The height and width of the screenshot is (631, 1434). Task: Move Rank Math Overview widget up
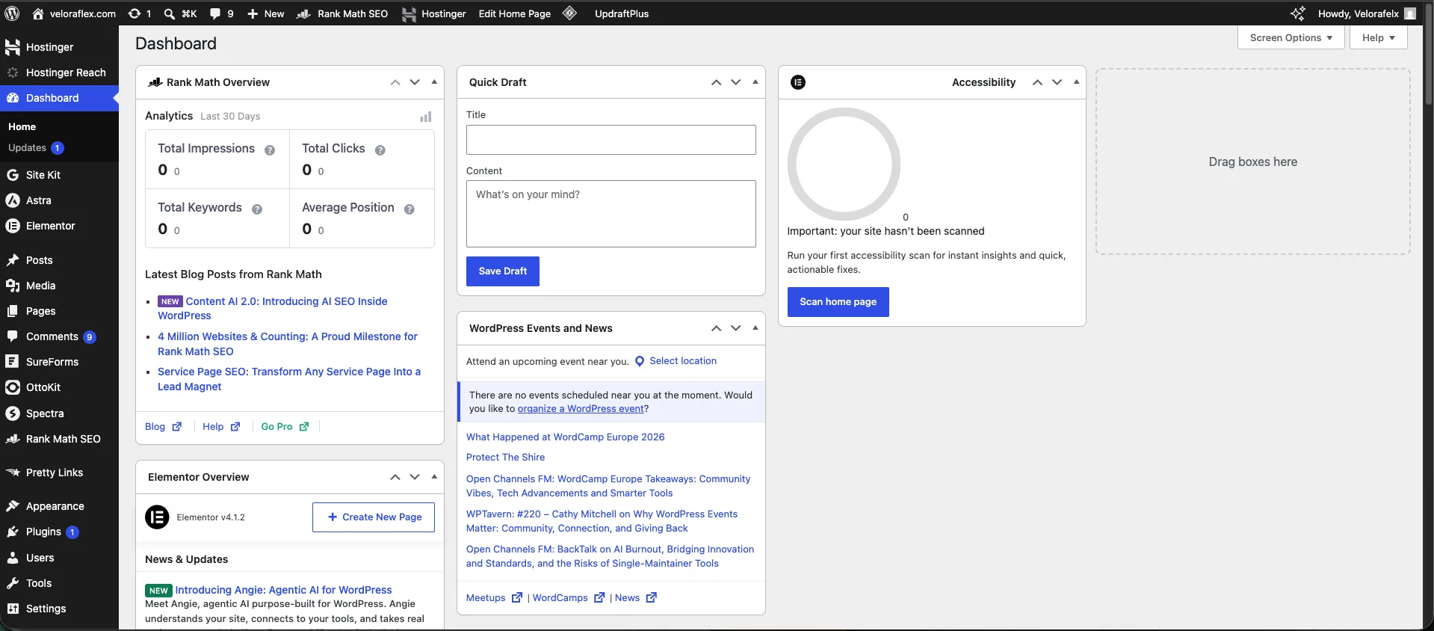pos(395,82)
